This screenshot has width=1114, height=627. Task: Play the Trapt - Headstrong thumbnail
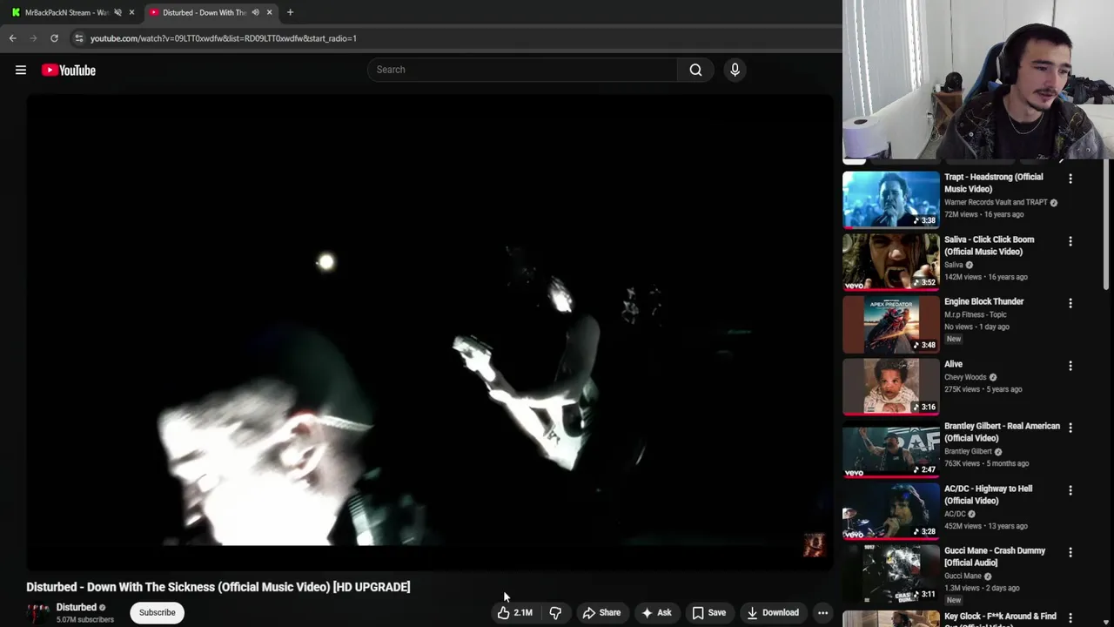click(x=891, y=199)
